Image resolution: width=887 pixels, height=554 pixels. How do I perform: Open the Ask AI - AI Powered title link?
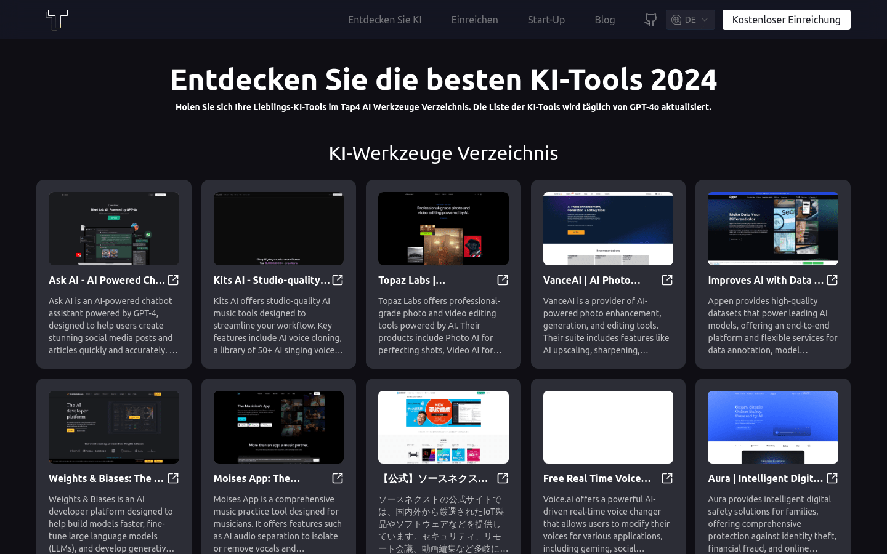pyautogui.click(x=107, y=280)
